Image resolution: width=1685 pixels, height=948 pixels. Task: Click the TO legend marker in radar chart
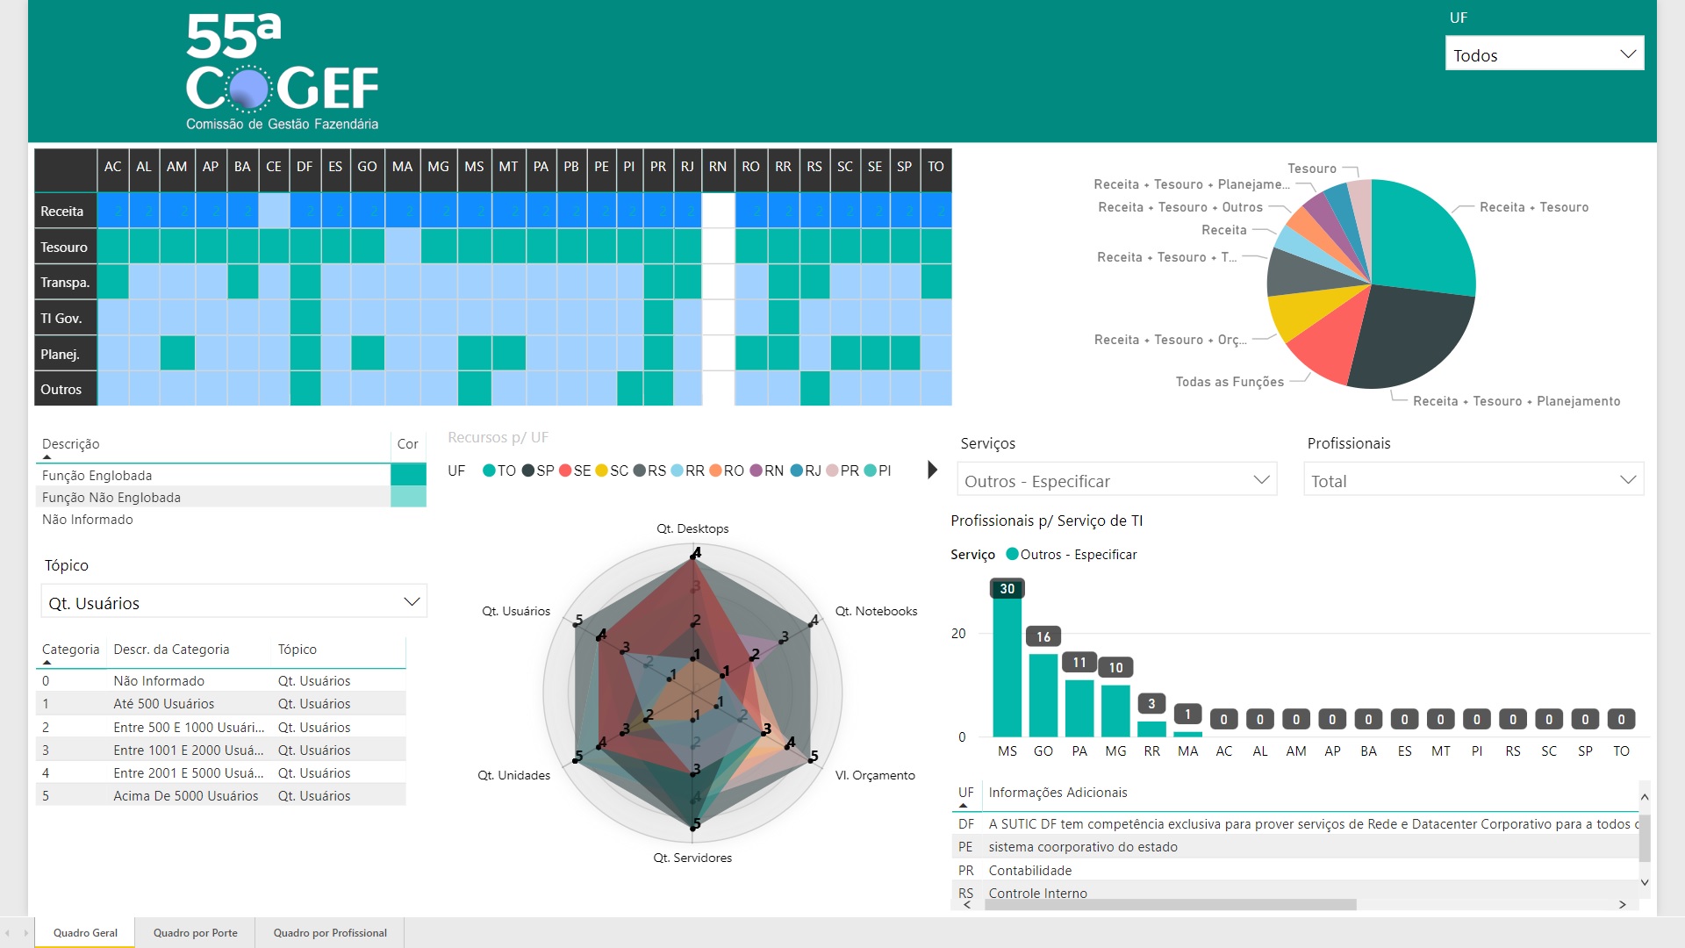click(x=489, y=470)
